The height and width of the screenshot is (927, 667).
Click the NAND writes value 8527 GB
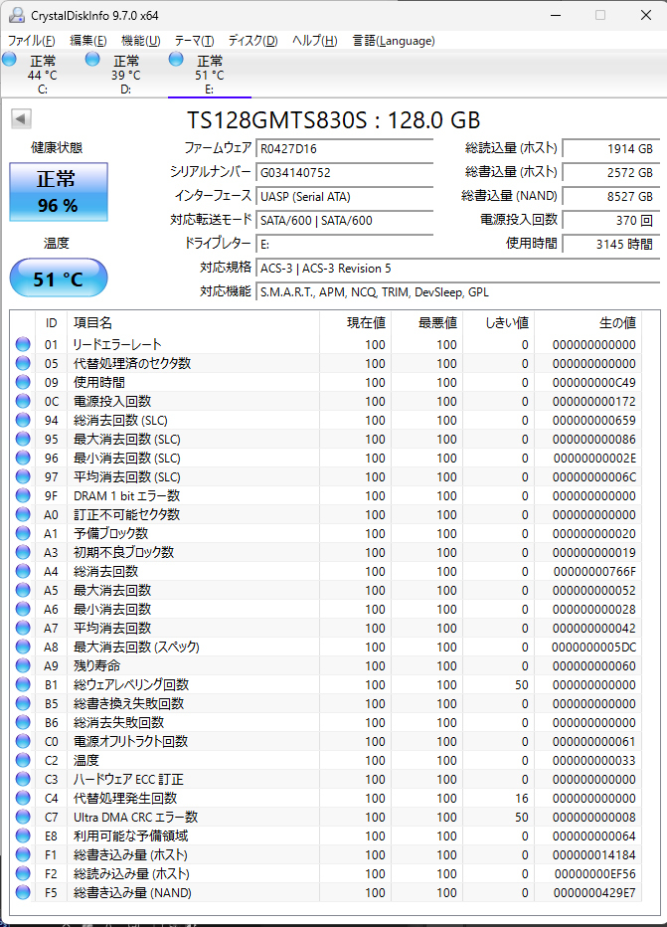pos(611,196)
